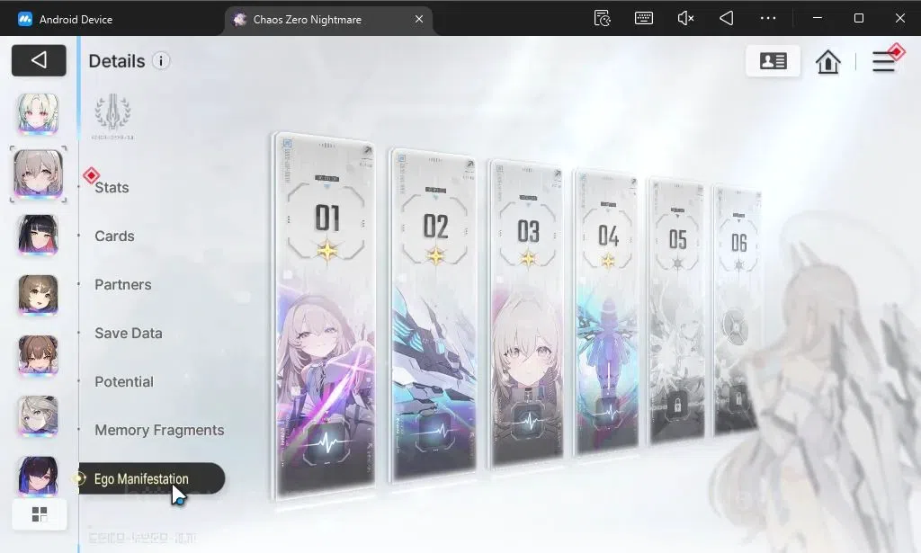Image resolution: width=921 pixels, height=553 pixels.
Task: Open the Potential section
Action: [124, 381]
